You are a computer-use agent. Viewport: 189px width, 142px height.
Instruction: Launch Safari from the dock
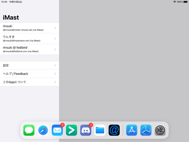tap(43, 130)
